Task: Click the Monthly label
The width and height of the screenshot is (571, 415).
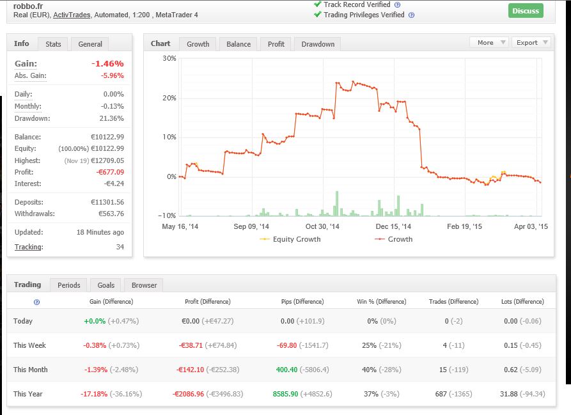Action: point(28,106)
